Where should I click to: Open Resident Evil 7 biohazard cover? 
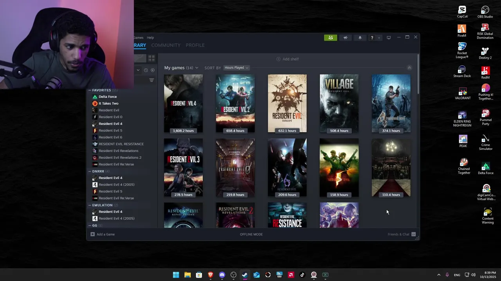(287, 104)
